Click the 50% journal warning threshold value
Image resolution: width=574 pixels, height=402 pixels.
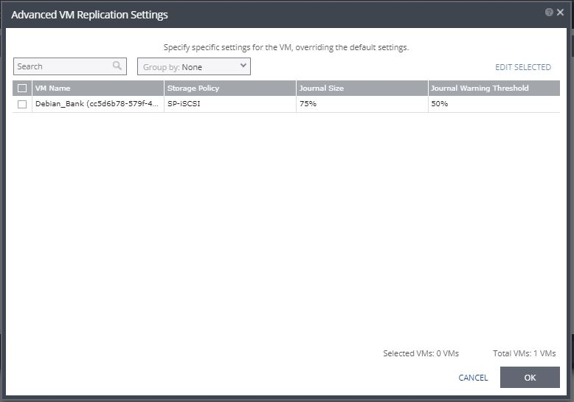439,104
